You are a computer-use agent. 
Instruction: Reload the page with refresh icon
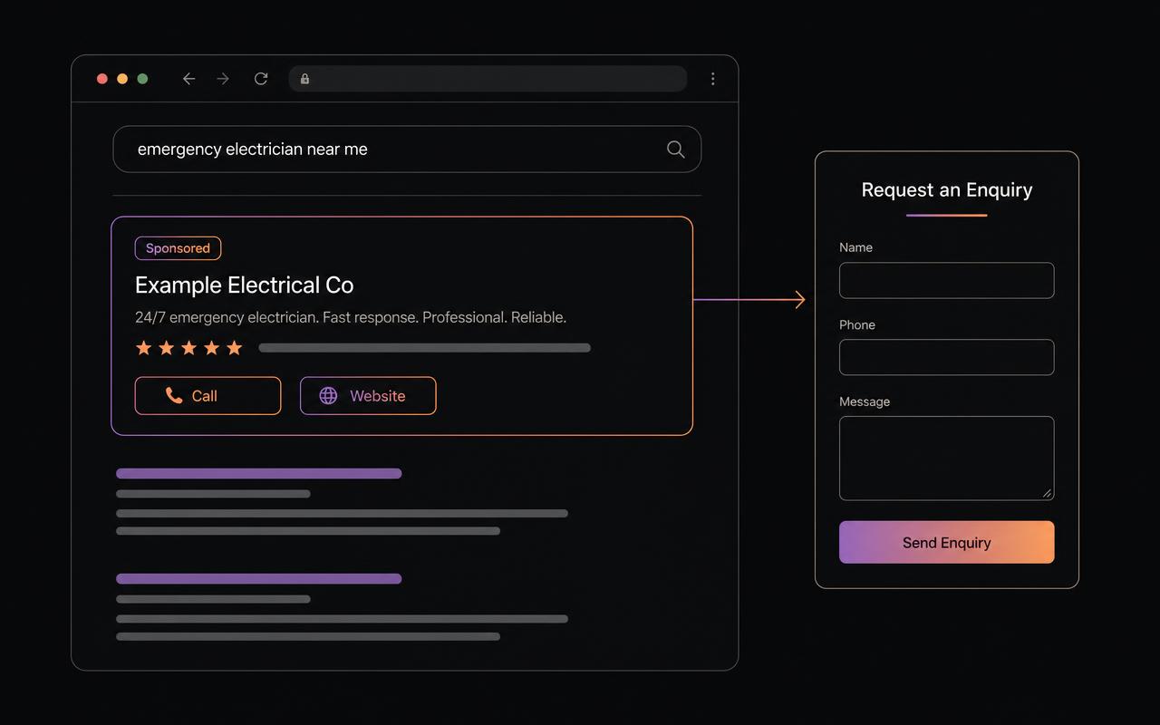click(x=261, y=79)
